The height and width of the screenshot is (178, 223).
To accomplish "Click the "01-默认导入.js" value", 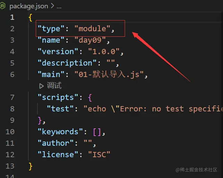I will 109,75.
